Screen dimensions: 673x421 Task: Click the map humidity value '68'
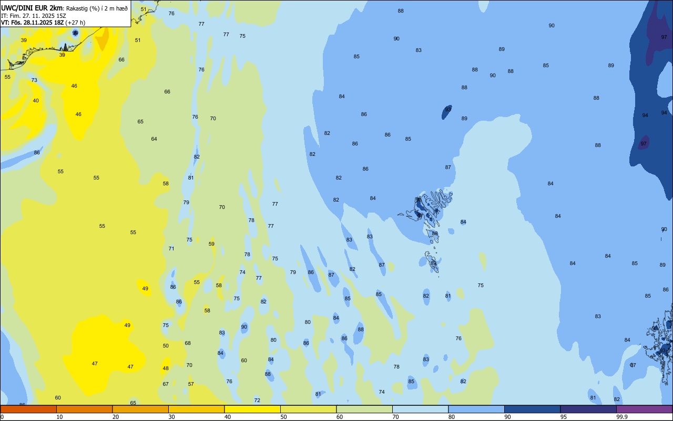click(188, 343)
